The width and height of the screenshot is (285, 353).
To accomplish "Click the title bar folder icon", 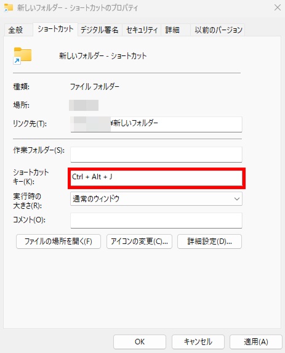I will coord(9,7).
